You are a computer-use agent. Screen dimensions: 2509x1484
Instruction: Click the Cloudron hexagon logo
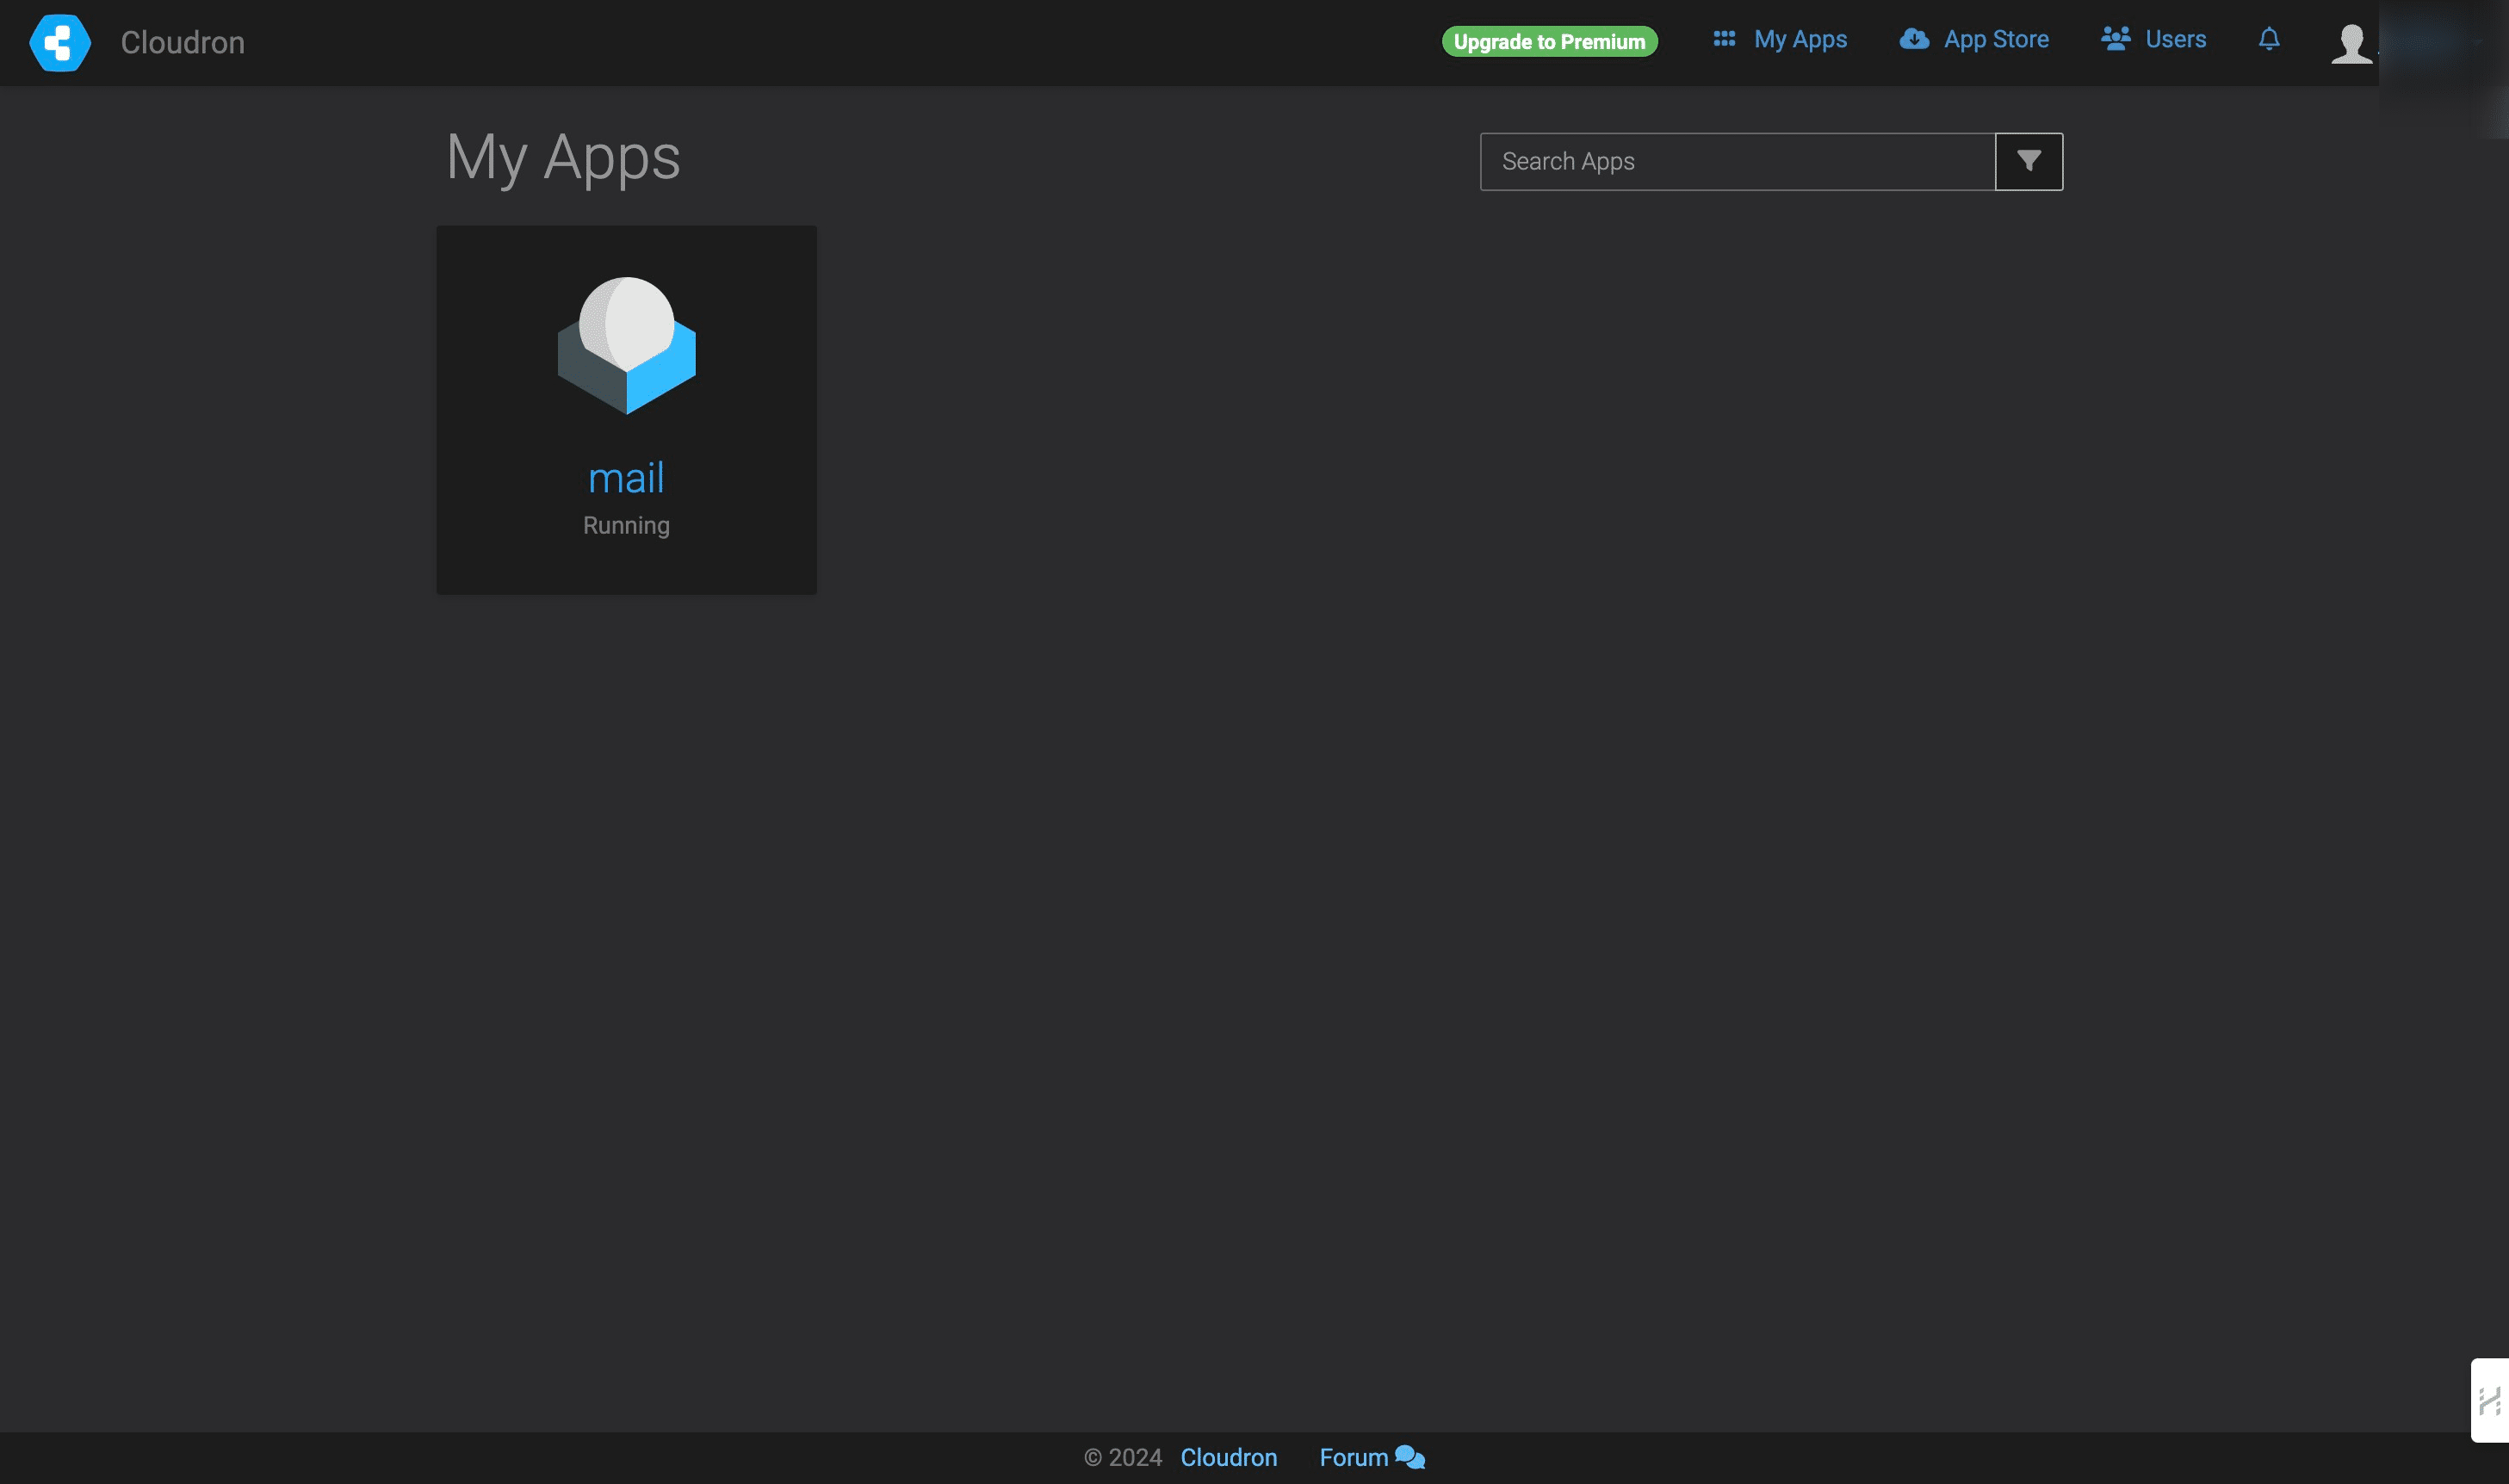tap(60, 42)
